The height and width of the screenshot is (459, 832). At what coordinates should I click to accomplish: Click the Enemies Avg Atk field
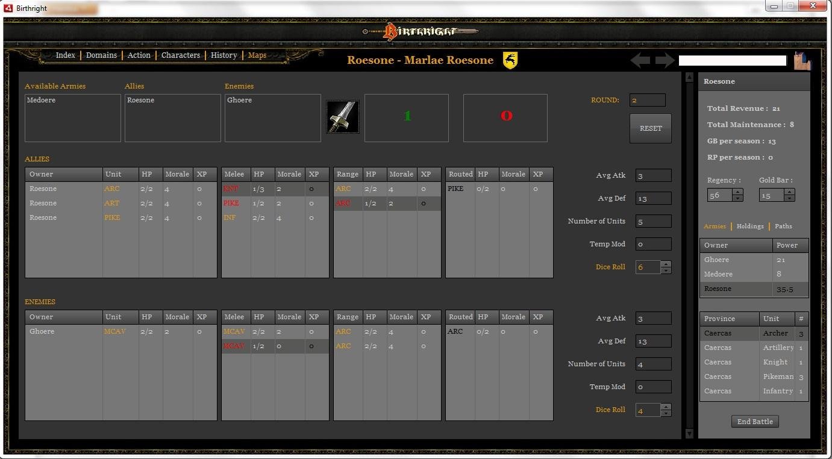coord(654,318)
